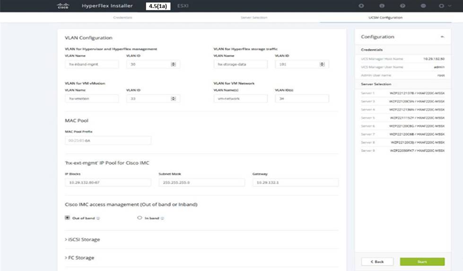Viewport: 463px width, 271px height.
Task: Click the Server 6 row in Configuration
Action: click(x=403, y=126)
